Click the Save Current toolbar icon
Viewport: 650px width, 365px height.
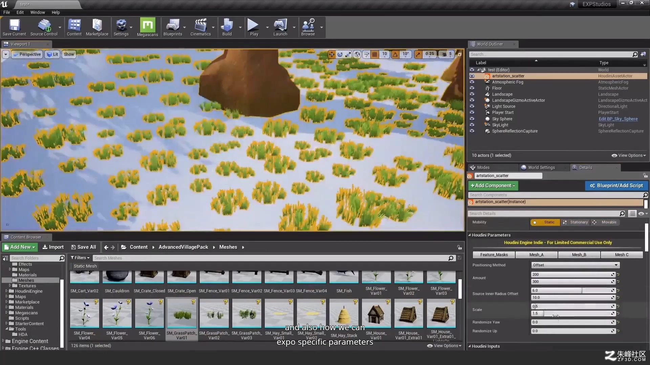tap(14, 27)
